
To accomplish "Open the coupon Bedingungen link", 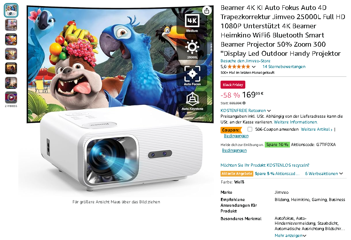I will [x=236, y=136].
